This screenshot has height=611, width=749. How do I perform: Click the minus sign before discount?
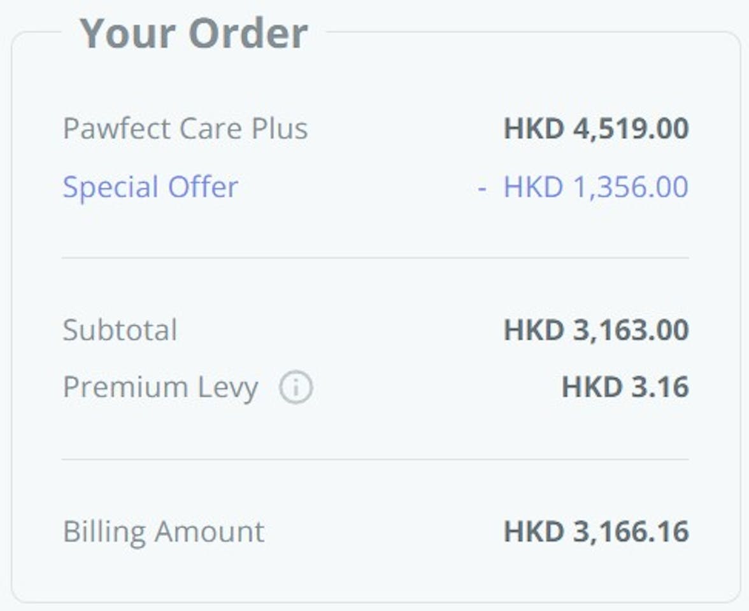[482, 188]
